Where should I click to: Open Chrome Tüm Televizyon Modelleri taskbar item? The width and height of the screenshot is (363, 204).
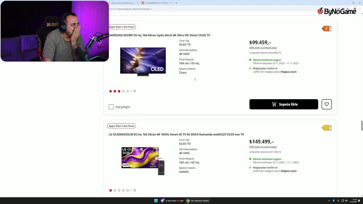[x=198, y=201]
